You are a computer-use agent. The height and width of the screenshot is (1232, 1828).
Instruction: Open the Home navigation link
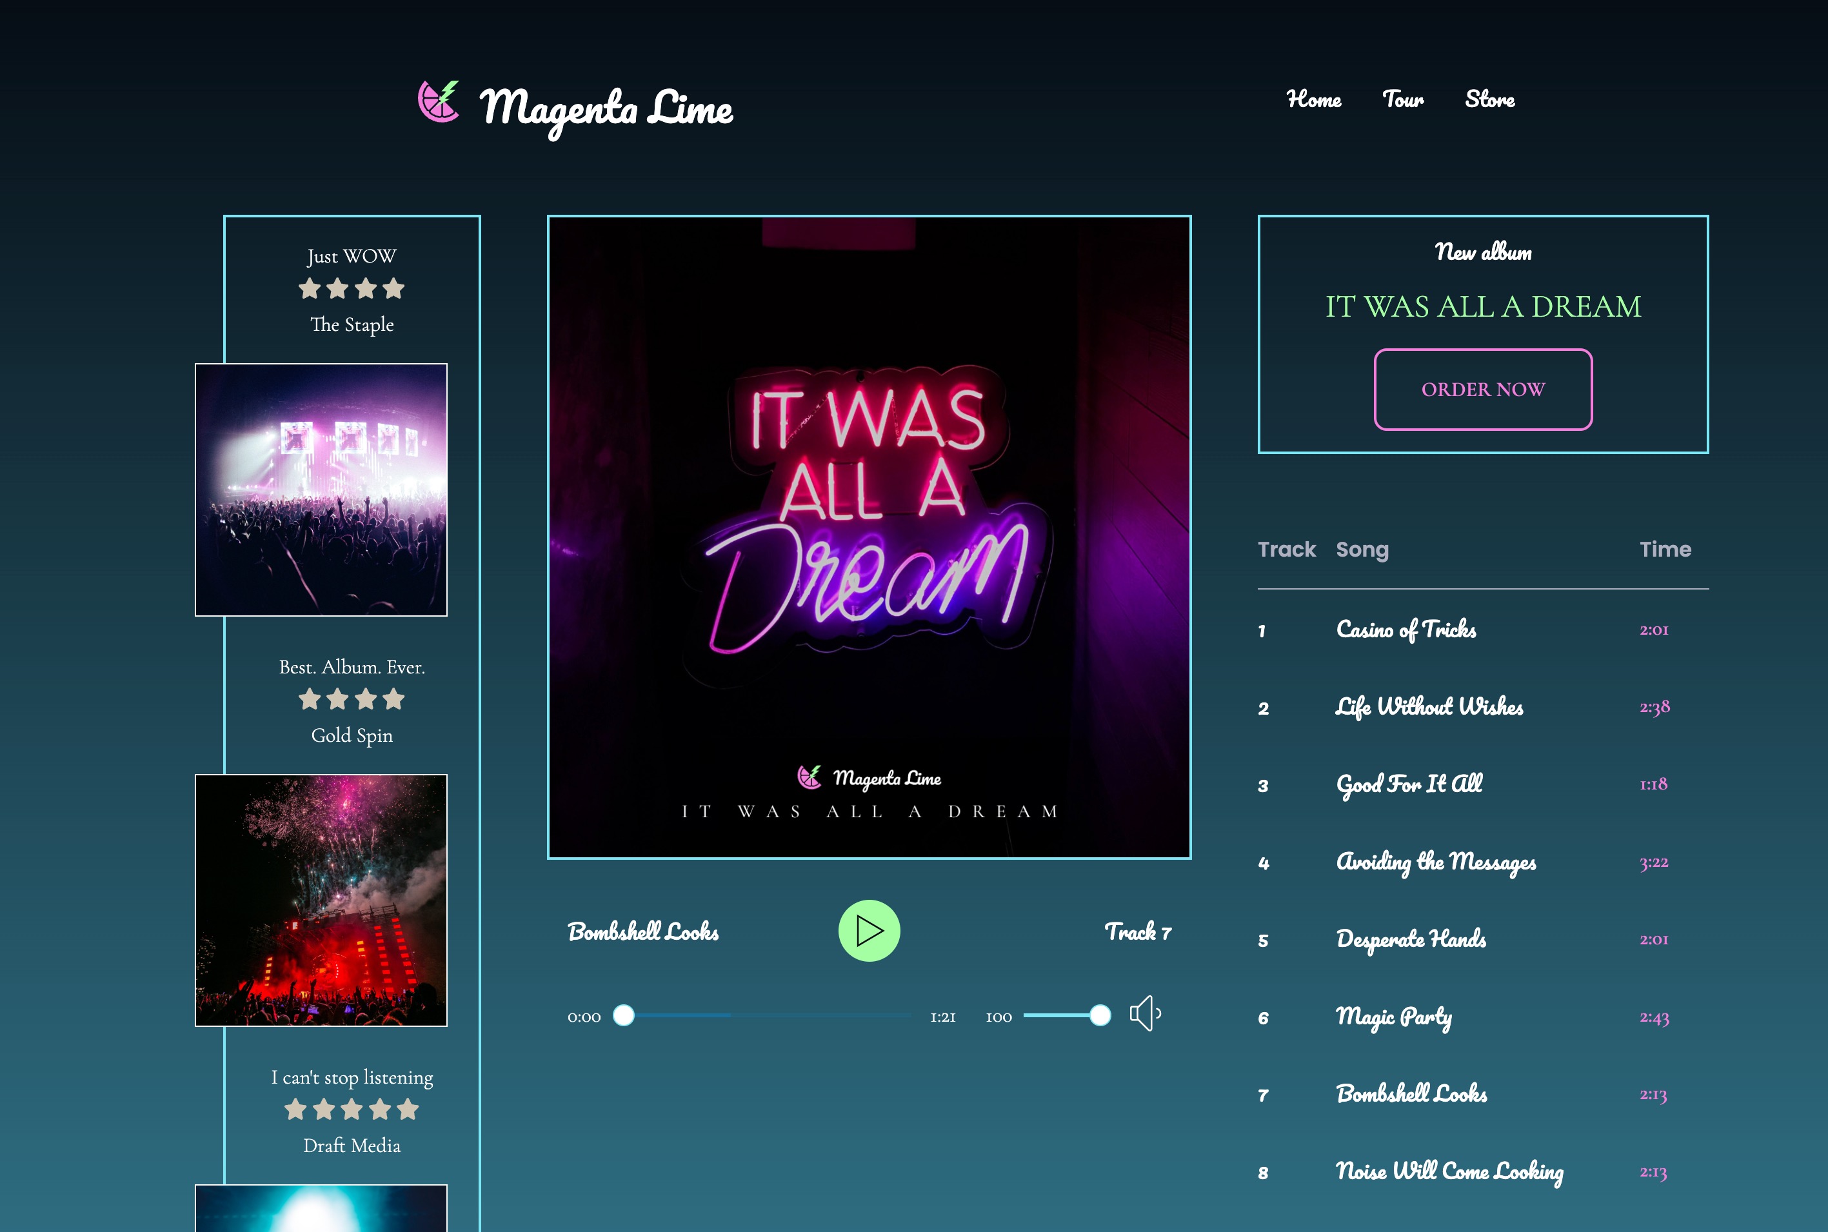(1315, 99)
